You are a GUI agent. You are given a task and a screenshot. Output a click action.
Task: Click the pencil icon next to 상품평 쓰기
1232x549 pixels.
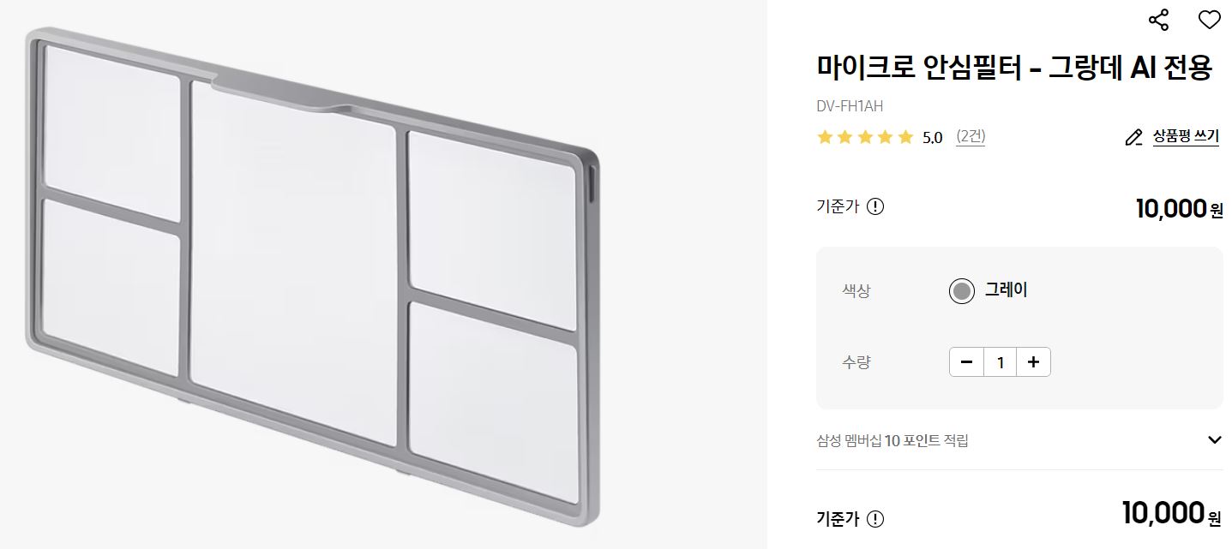click(1133, 136)
